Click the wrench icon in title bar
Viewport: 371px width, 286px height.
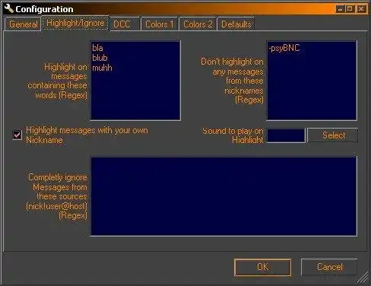[x=9, y=8]
